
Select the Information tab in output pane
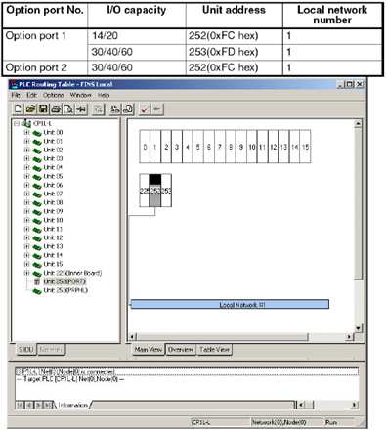(x=72, y=405)
